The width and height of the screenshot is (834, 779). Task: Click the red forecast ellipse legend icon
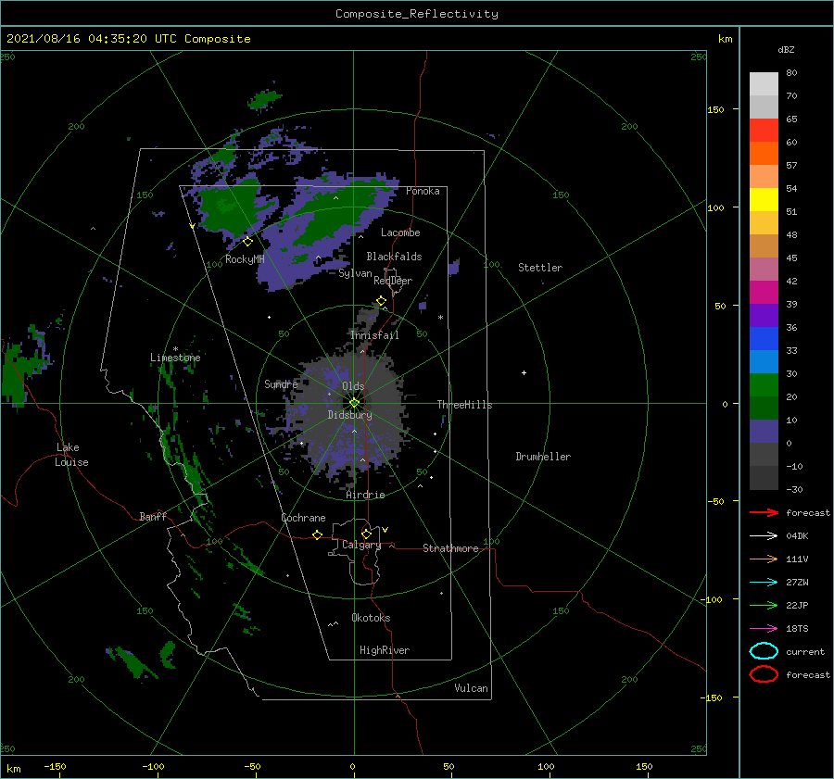click(764, 674)
